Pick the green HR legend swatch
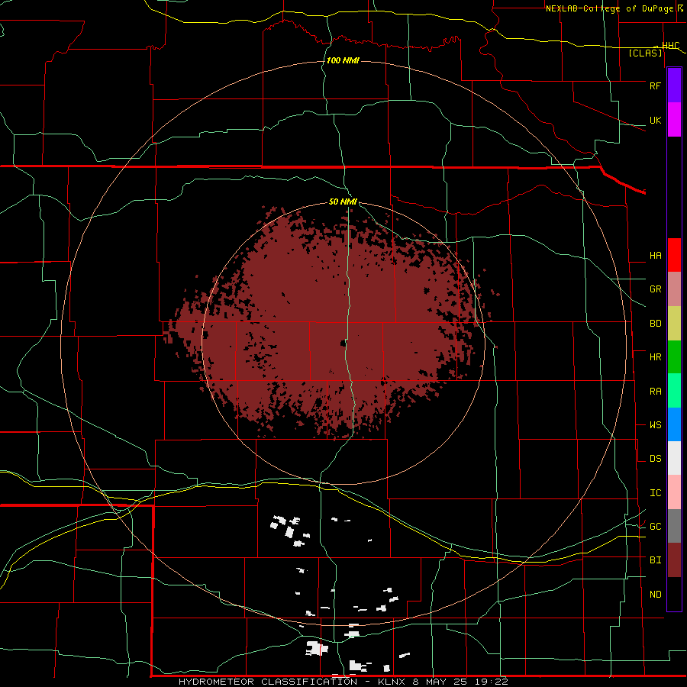This screenshot has width=687, height=687. click(x=674, y=357)
